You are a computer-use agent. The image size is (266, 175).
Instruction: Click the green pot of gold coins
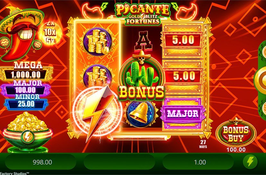pos(27,132)
